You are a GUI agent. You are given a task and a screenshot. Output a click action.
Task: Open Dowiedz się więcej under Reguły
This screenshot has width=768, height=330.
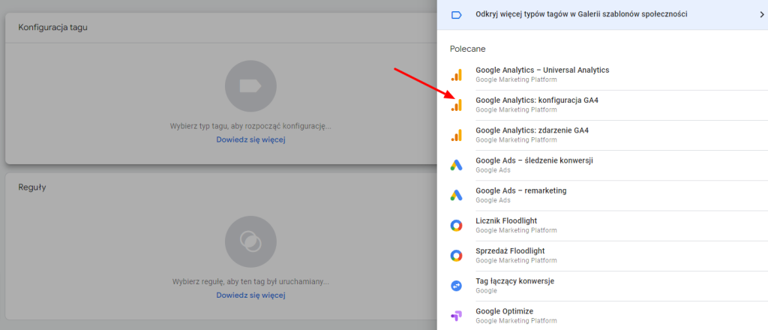click(250, 295)
